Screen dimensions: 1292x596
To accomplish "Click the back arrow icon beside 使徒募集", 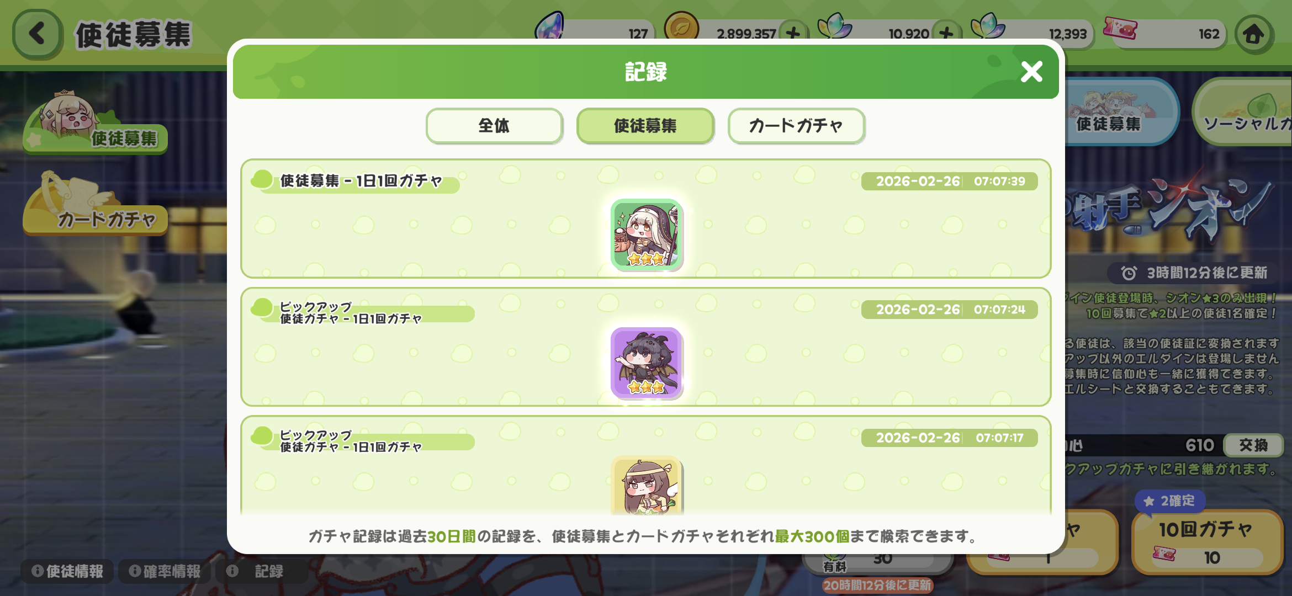I will pyautogui.click(x=38, y=33).
